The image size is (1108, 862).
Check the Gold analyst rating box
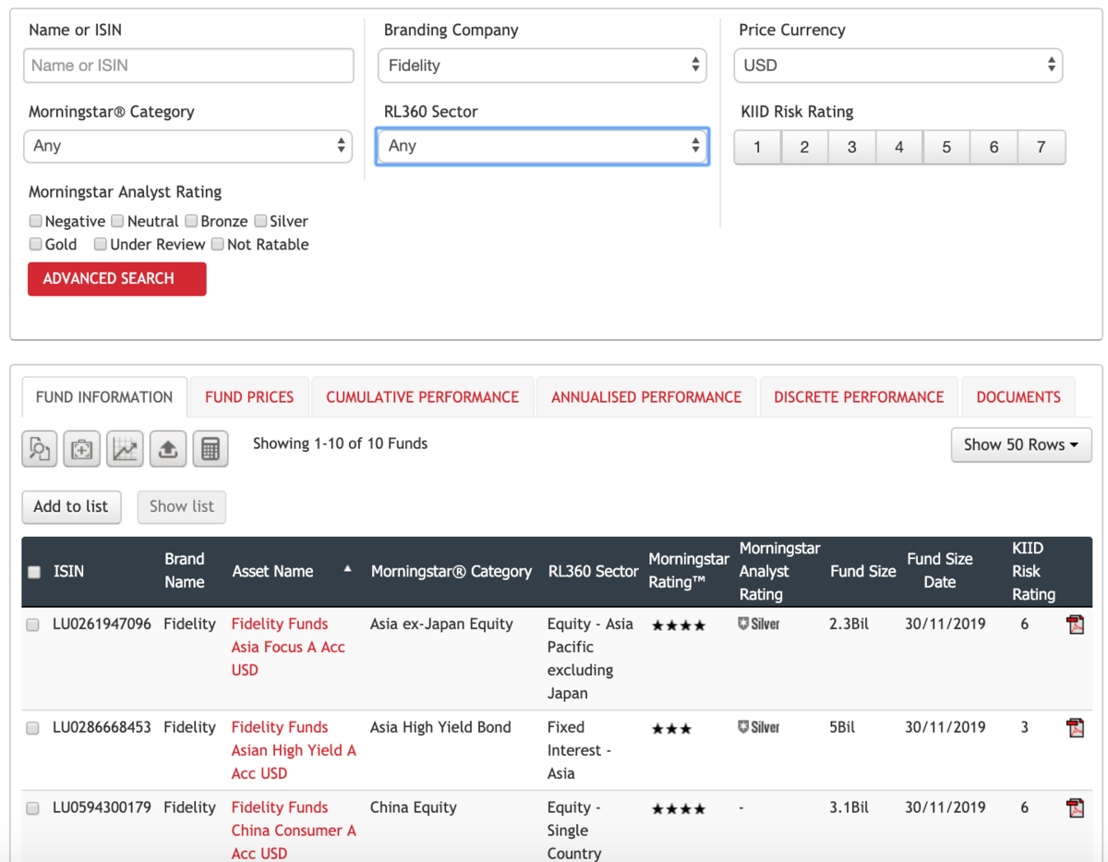tap(35, 244)
